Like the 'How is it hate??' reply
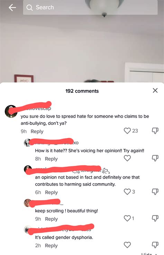This screenshot has width=164, height=255. [x=127, y=158]
